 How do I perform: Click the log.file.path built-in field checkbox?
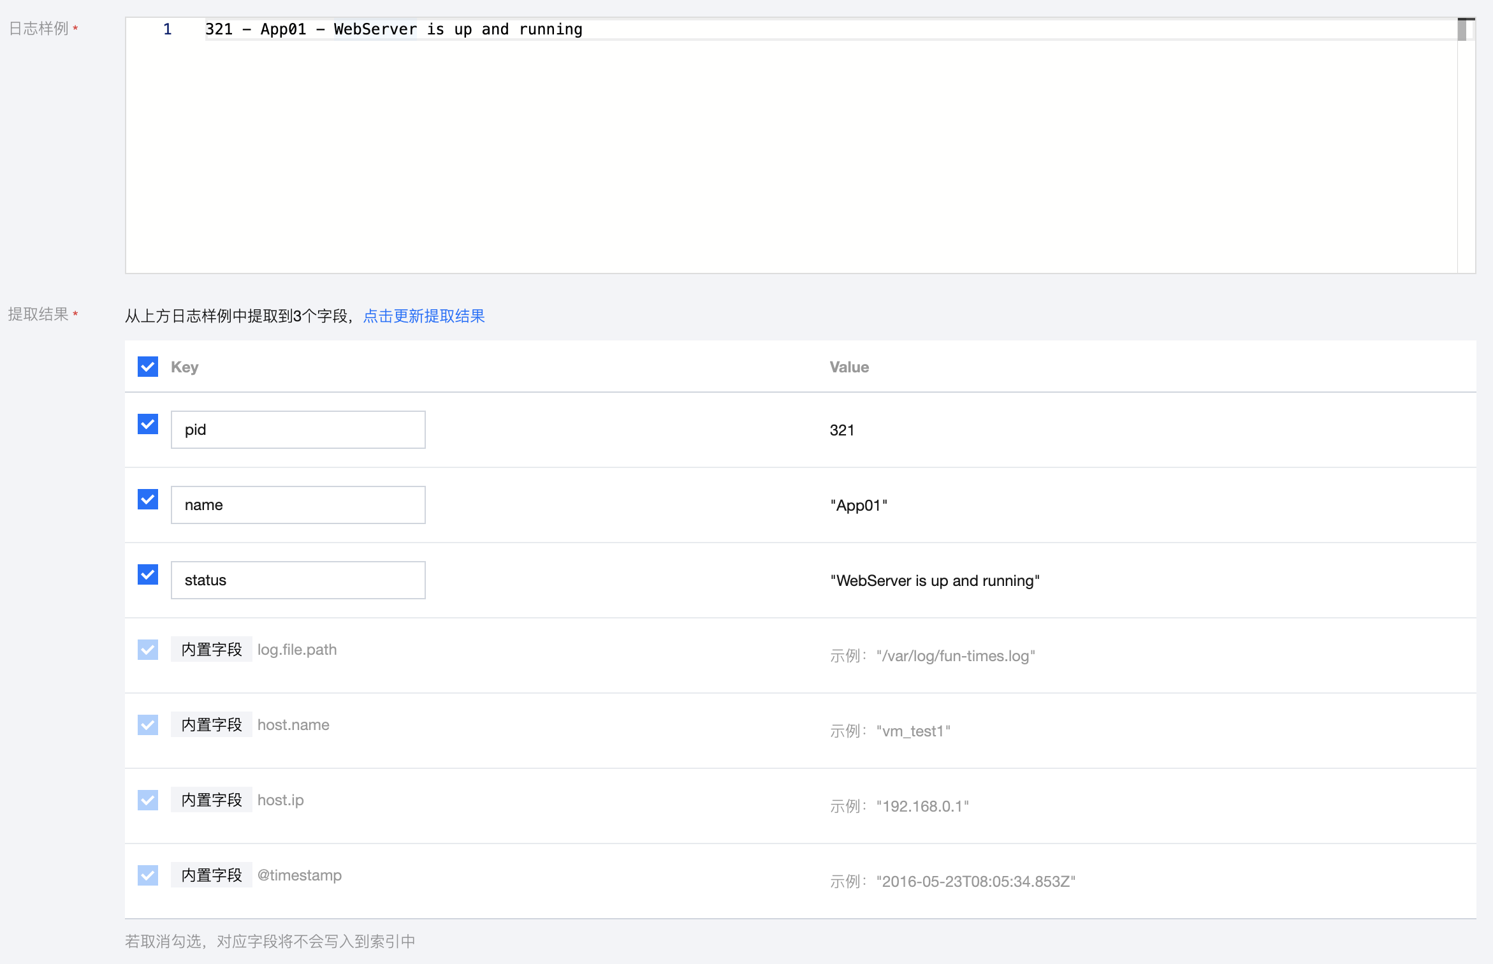(x=148, y=650)
